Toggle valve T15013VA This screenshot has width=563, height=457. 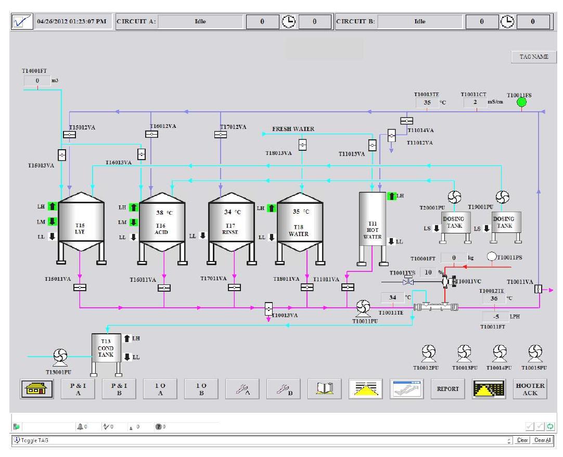62,155
